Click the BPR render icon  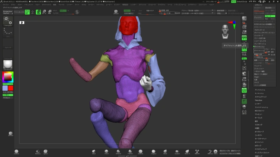pos(244,19)
